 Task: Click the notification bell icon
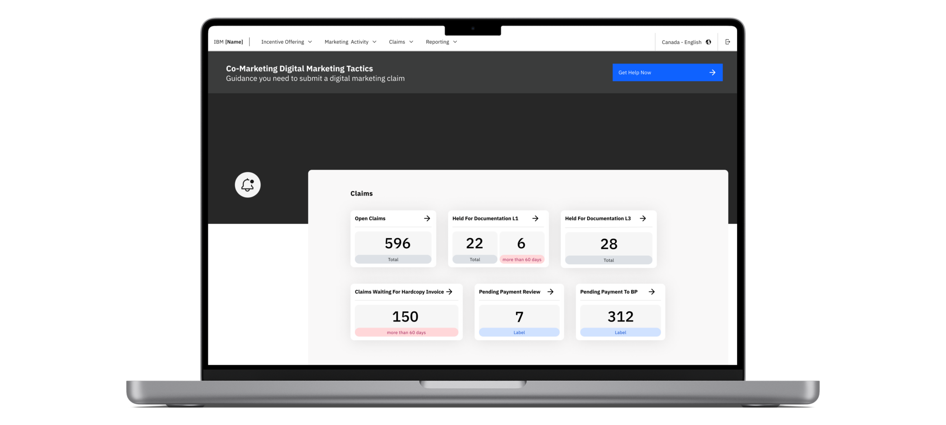[248, 185]
